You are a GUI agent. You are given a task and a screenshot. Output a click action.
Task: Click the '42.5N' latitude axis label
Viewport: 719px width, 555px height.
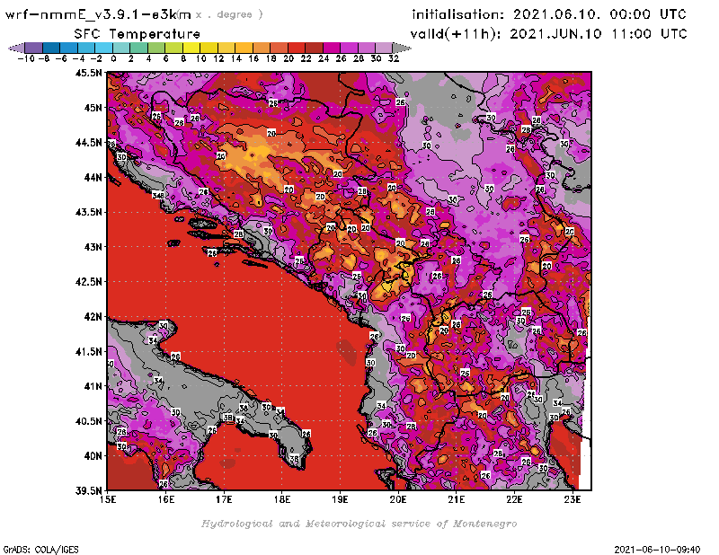[x=88, y=282]
